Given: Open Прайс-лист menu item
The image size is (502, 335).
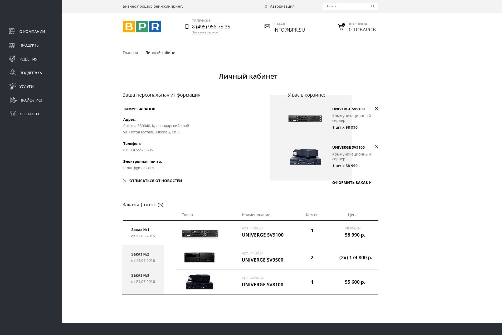Looking at the screenshot, I should [x=31, y=100].
